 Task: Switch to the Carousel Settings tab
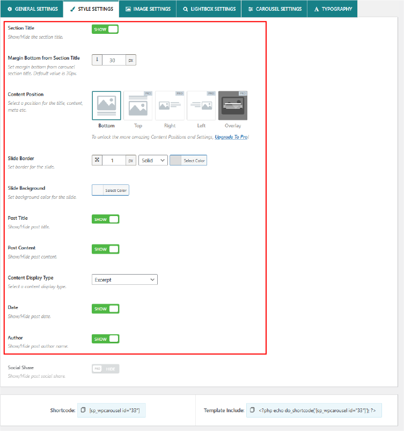274,9
